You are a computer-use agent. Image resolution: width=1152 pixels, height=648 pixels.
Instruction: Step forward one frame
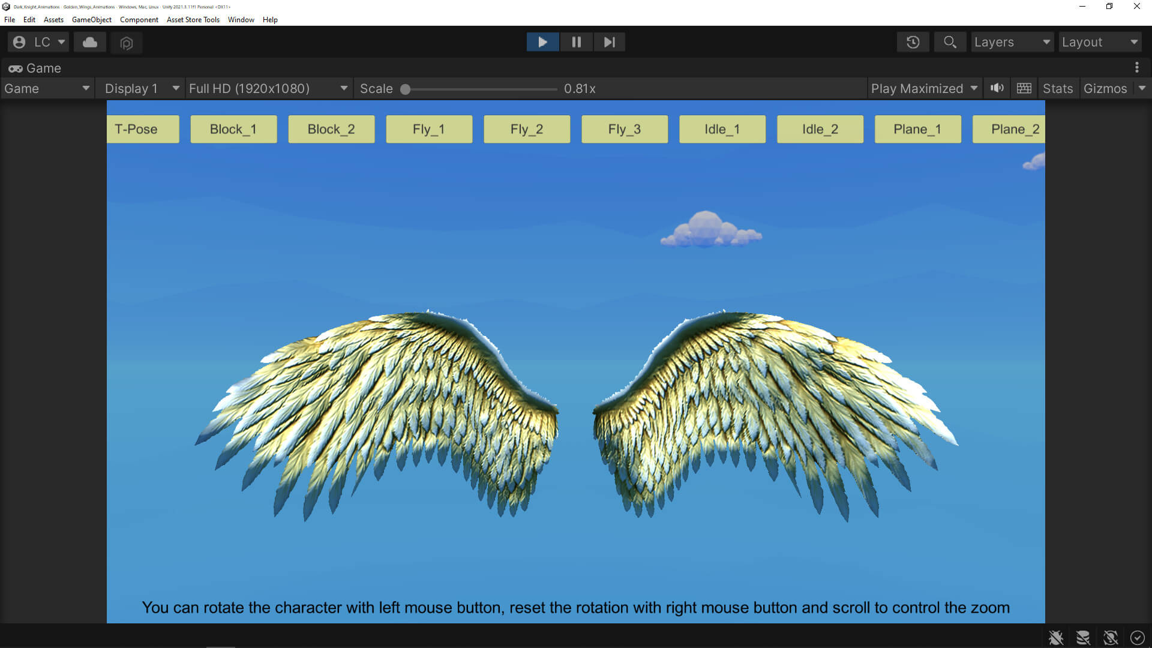(x=609, y=42)
